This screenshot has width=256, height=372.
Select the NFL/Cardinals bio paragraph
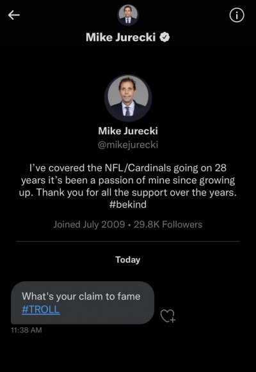point(128,186)
